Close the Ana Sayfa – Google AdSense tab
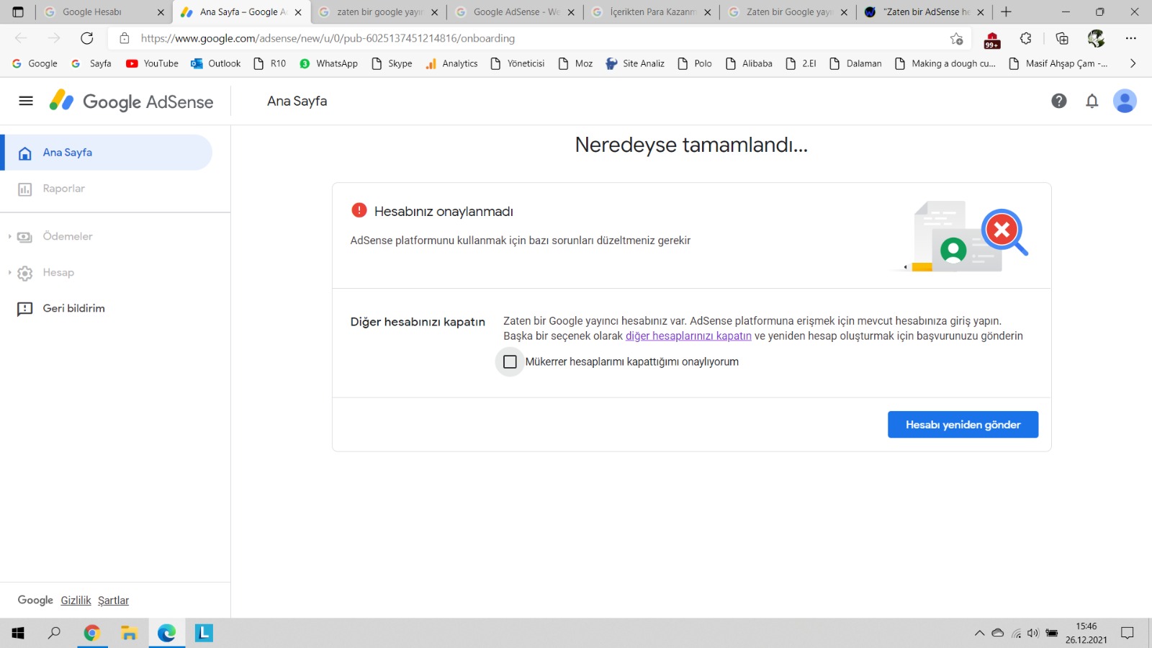Screen dimensions: 1152x648 (298, 12)
